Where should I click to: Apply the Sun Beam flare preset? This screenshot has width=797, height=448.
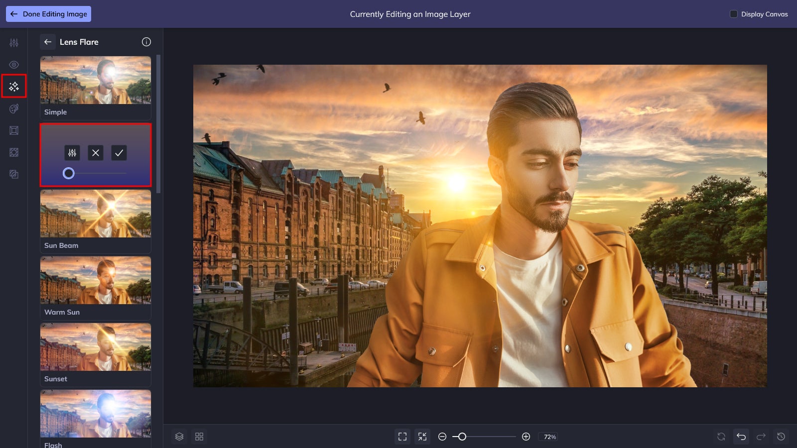click(x=96, y=213)
